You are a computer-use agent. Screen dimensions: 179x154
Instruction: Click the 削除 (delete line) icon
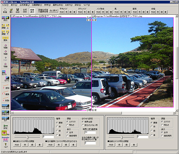6,99
